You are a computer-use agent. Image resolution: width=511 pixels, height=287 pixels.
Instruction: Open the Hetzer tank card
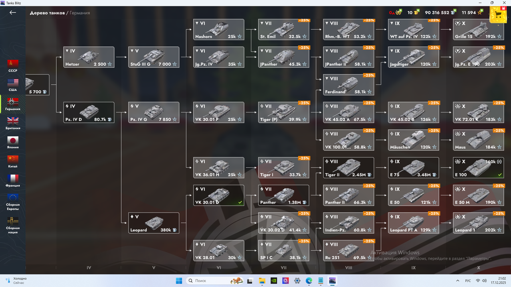(x=89, y=57)
